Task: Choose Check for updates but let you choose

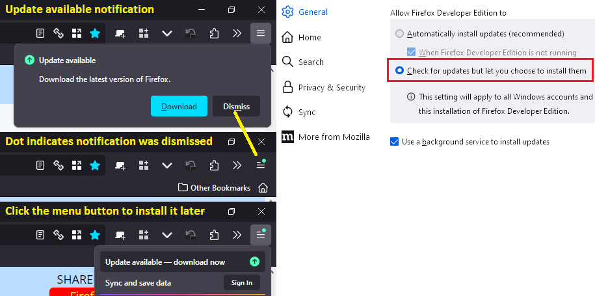Action: click(x=400, y=70)
